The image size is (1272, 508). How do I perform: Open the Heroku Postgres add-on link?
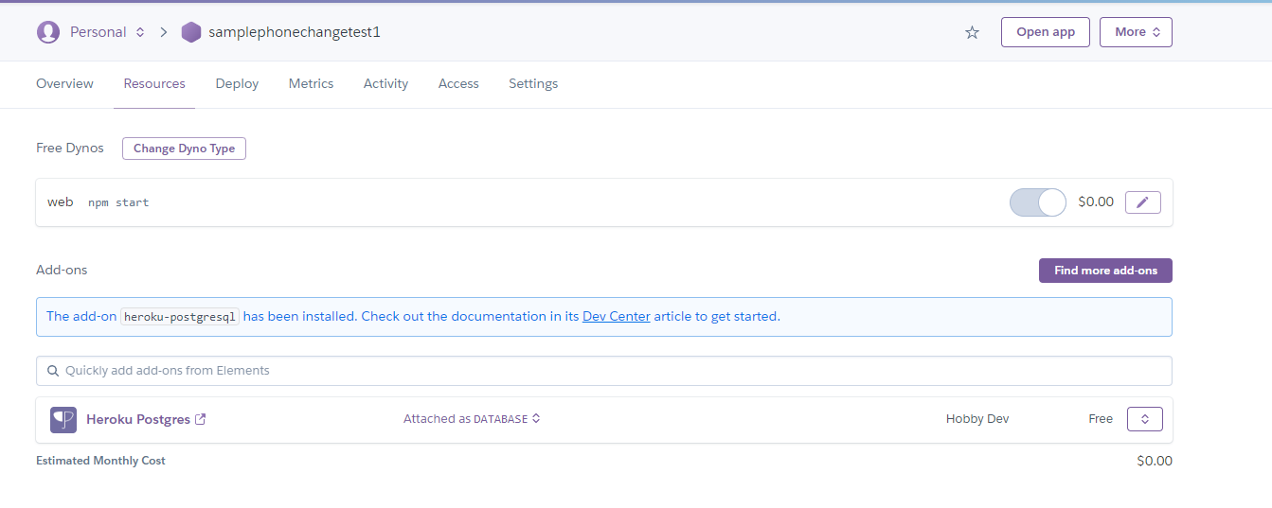point(138,419)
